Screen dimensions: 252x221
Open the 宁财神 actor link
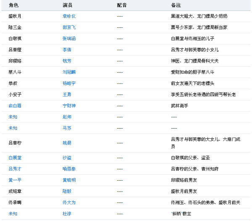tap(69, 105)
